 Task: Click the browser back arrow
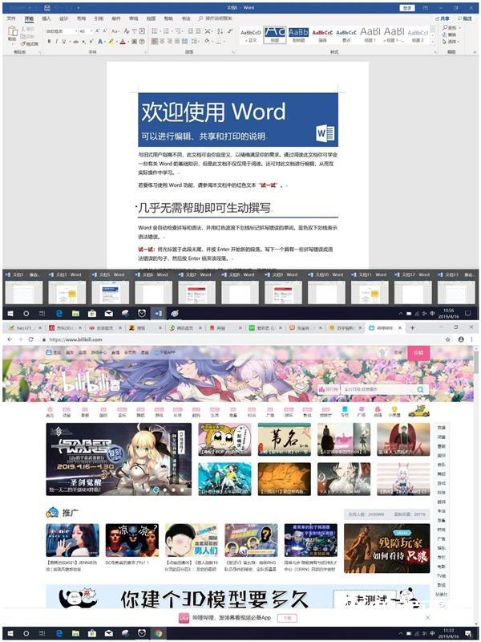click(x=10, y=339)
